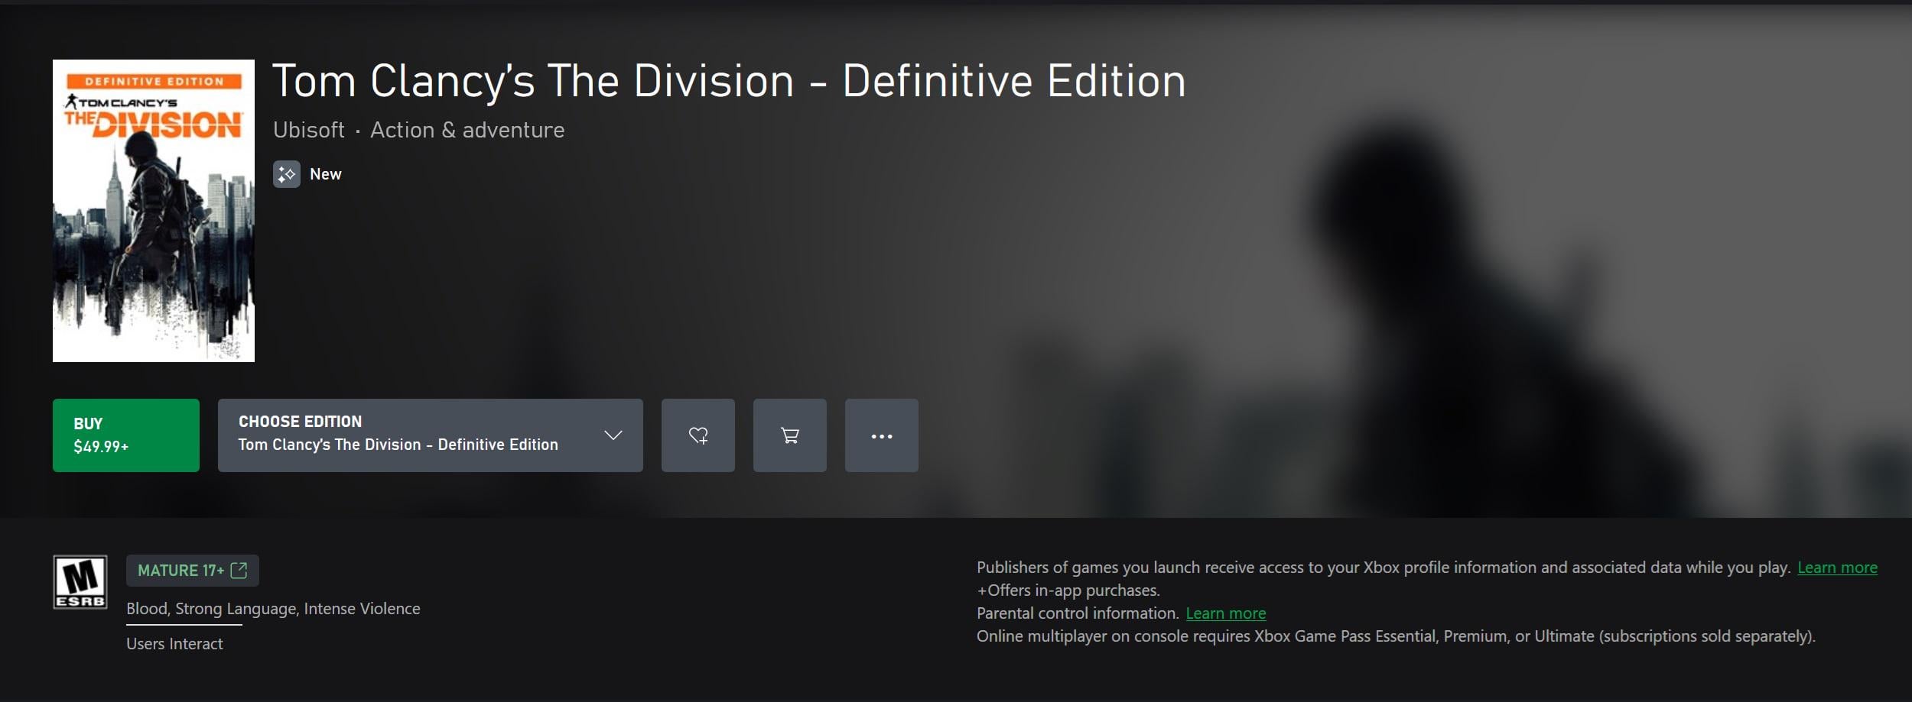Open Learn more for parental control information
1912x702 pixels.
[1225, 613]
